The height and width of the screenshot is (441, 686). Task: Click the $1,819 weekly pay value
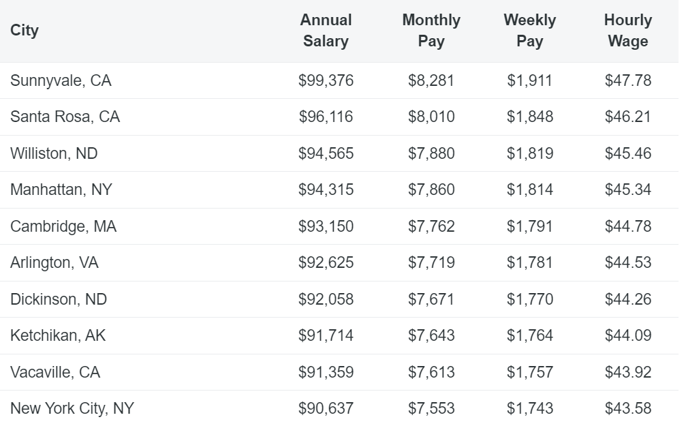click(x=529, y=153)
